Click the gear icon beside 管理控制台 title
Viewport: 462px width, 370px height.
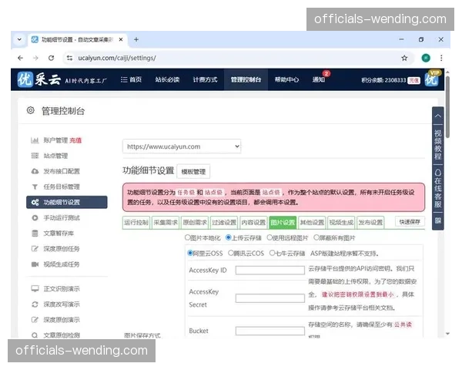pyautogui.click(x=31, y=110)
